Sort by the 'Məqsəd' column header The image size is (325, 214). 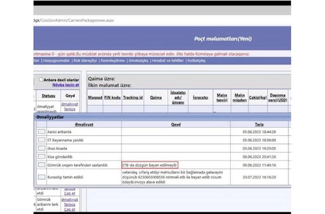[95, 98]
